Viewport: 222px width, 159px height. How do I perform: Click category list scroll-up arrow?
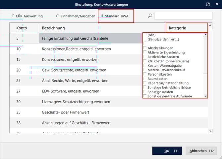(x=205, y=35)
